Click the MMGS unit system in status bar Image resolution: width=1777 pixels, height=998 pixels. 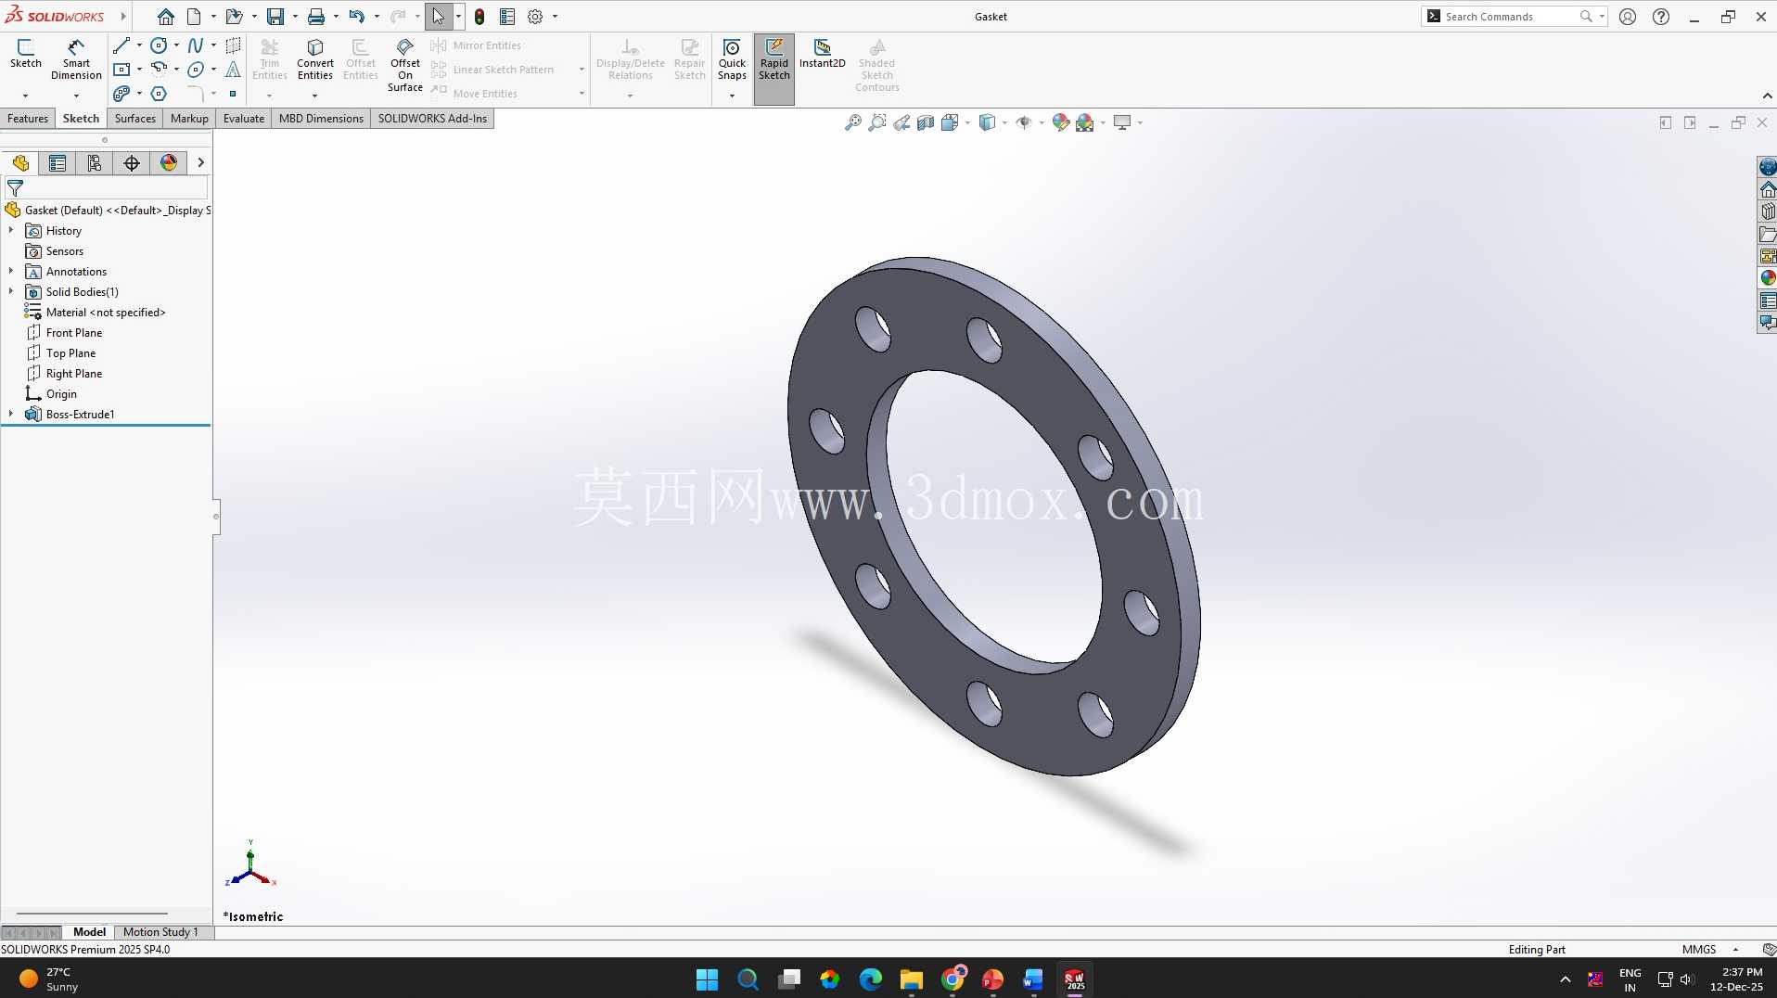(x=1699, y=950)
